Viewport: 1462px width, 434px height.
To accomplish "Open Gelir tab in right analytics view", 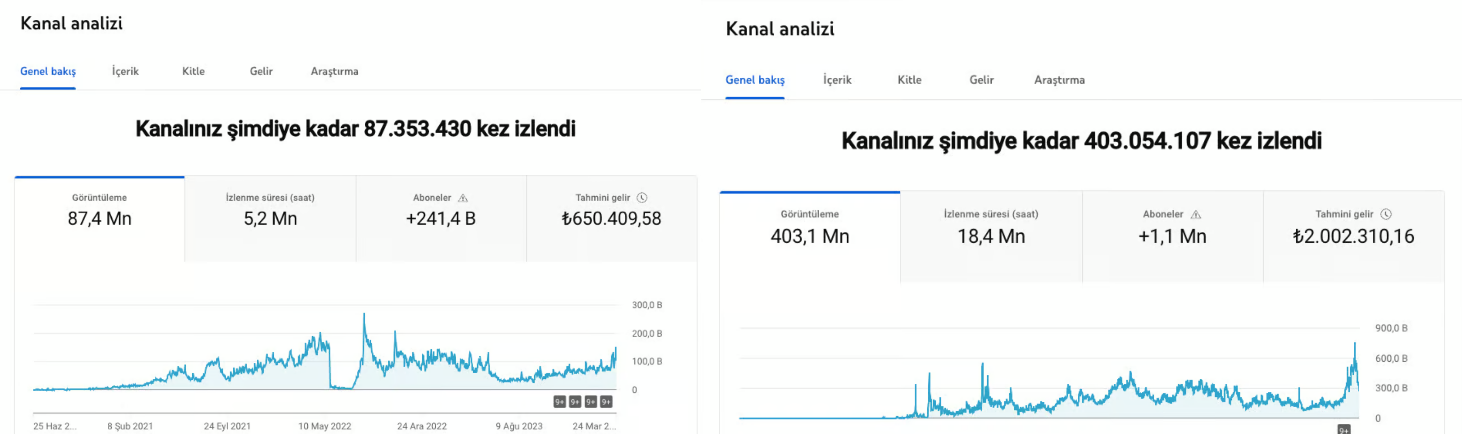I will click(x=981, y=80).
